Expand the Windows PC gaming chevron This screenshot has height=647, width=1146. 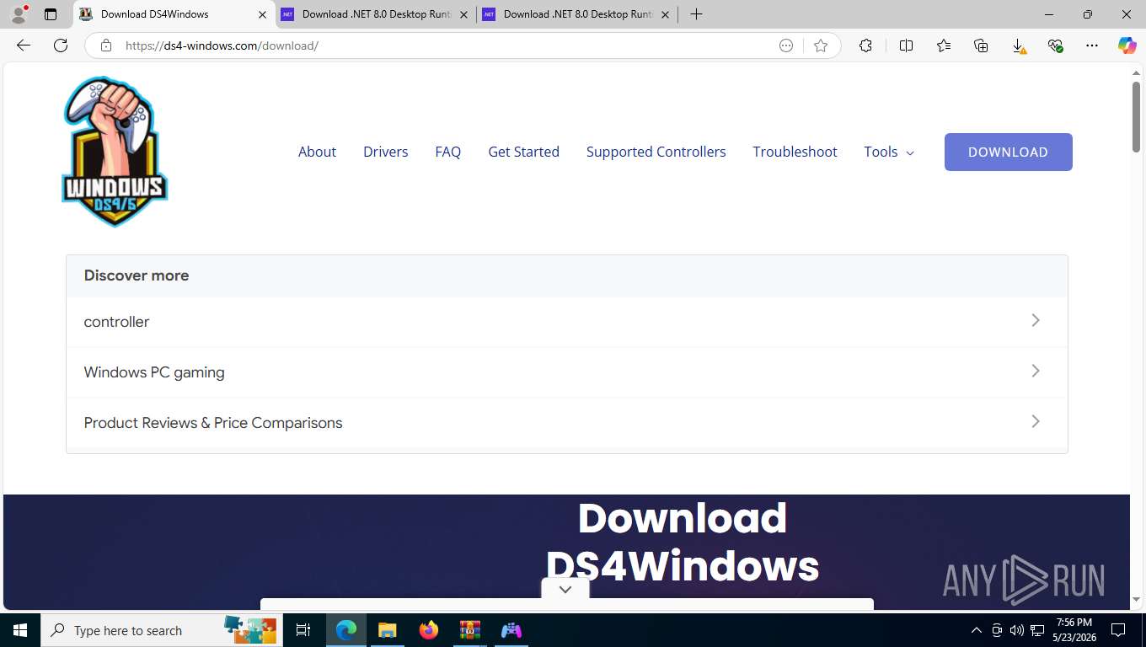click(x=1036, y=371)
